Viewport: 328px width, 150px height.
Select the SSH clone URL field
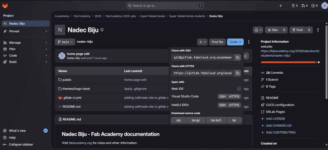[x=203, y=57]
